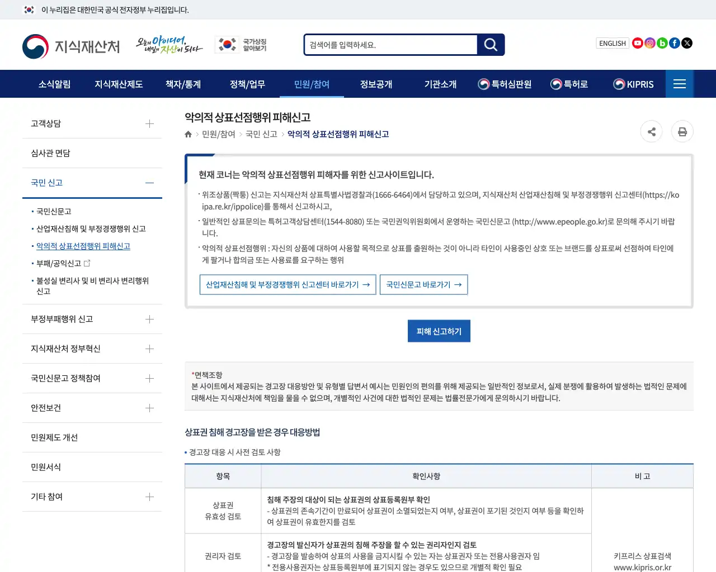
Task: Click inside the search input field
Action: [x=390, y=45]
